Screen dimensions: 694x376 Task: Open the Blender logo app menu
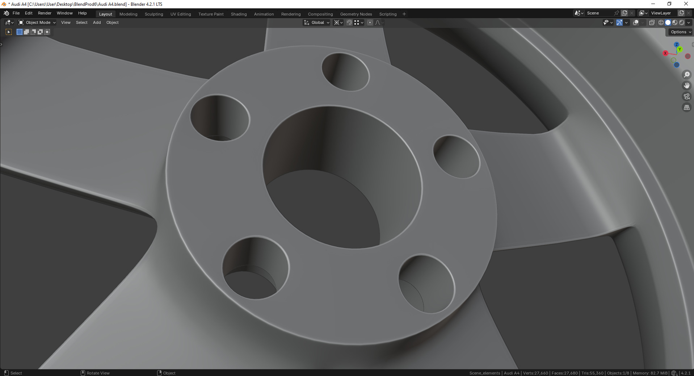[6, 13]
